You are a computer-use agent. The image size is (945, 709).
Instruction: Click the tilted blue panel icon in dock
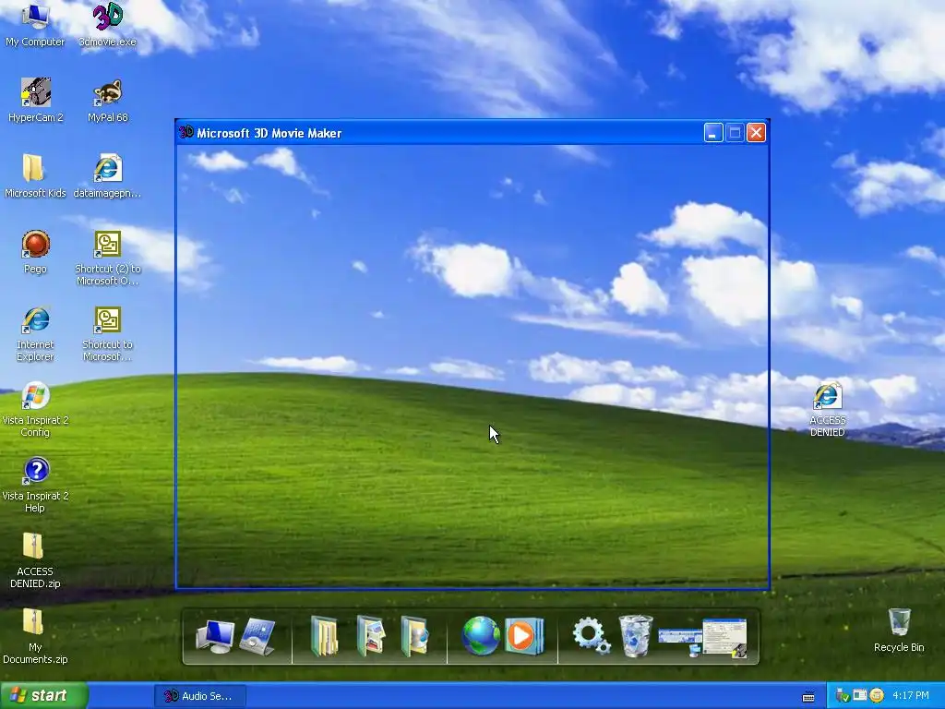point(257,637)
